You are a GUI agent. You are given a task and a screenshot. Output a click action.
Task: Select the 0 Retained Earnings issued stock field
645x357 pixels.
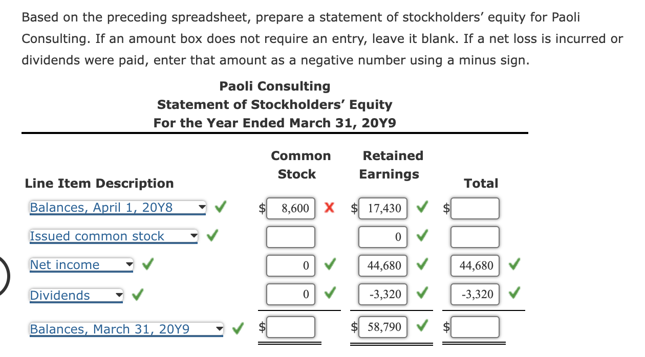pyautogui.click(x=383, y=236)
